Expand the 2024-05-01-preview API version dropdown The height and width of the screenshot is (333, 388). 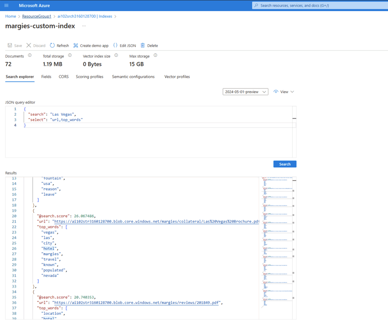tap(245, 92)
